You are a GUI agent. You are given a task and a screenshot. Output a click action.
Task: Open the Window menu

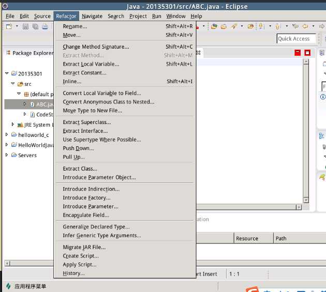pos(176,16)
